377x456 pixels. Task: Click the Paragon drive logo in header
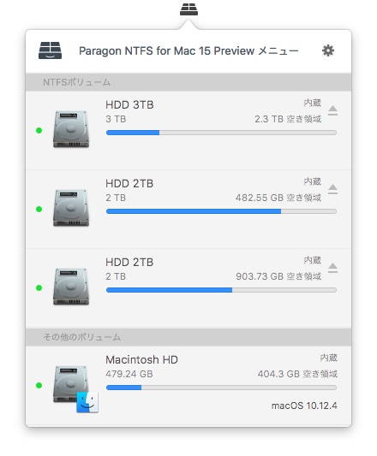(x=50, y=50)
